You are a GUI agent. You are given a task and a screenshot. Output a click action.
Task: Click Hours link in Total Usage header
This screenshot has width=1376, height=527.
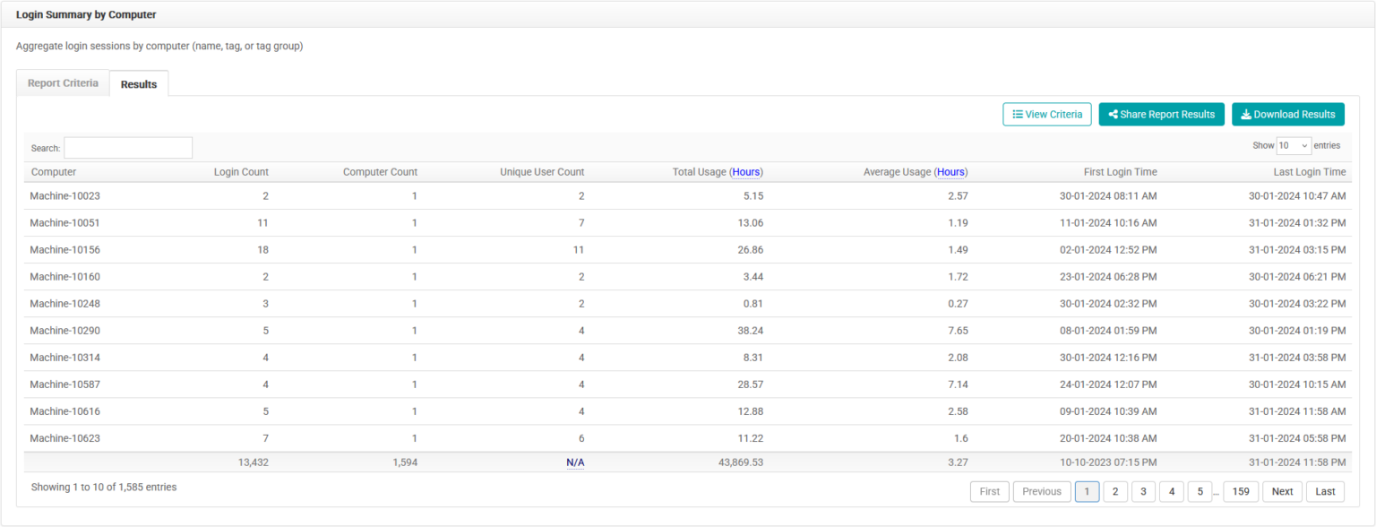[746, 172]
